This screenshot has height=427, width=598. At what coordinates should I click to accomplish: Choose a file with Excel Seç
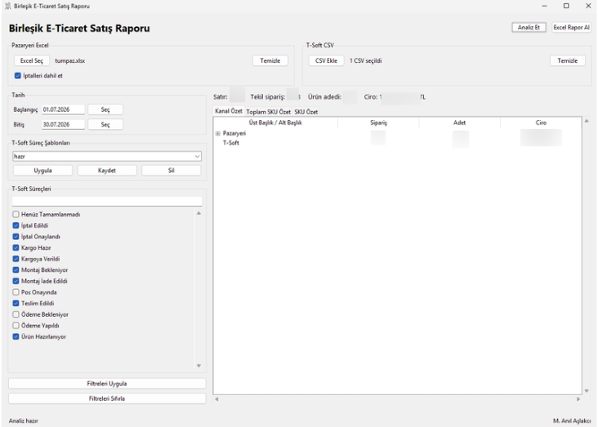(x=32, y=60)
